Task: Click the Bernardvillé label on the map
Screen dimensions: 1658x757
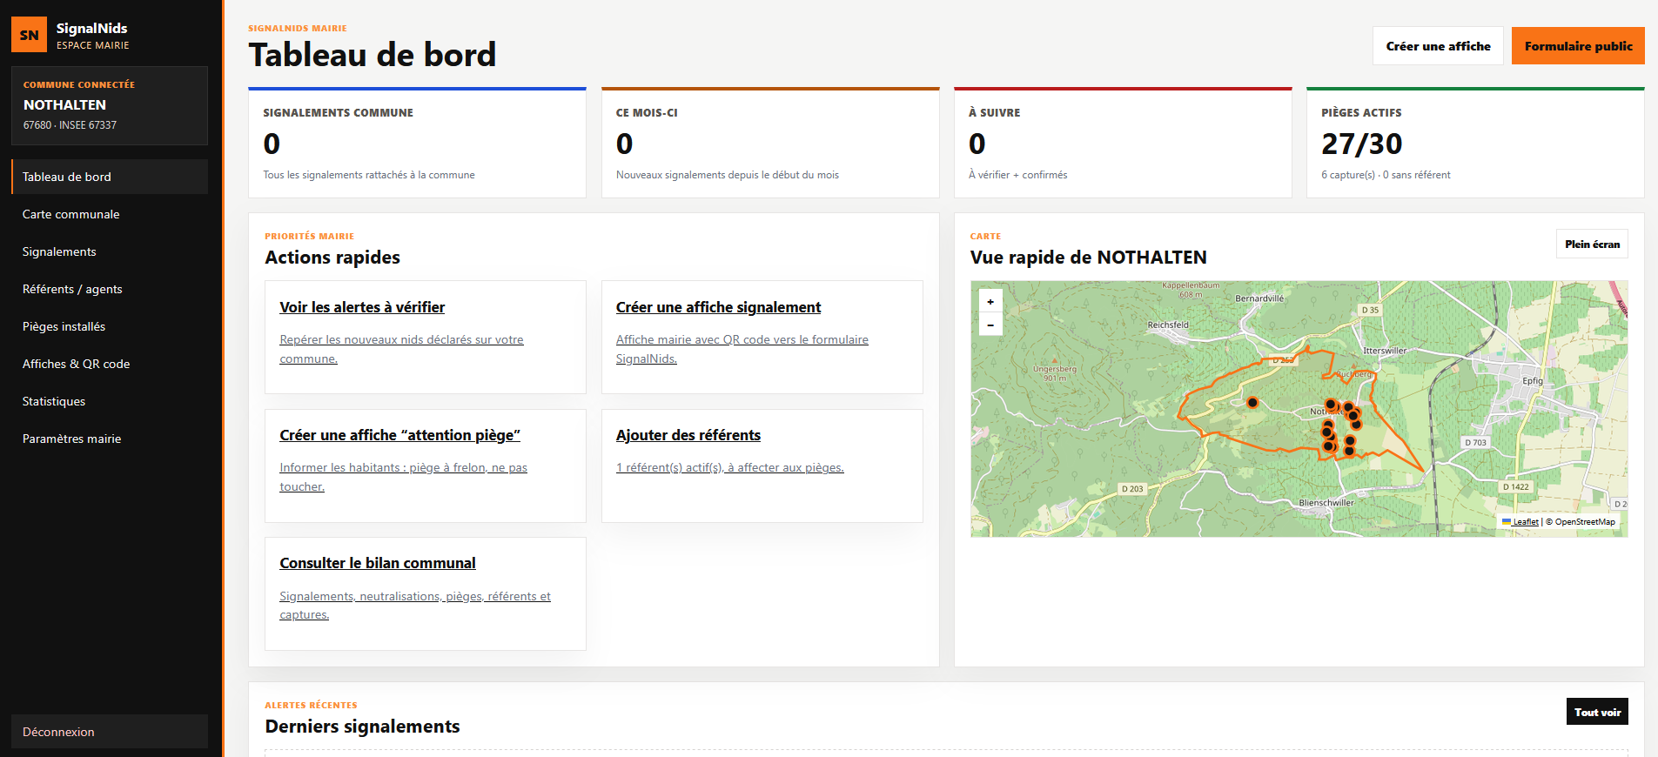Action: tap(1259, 298)
